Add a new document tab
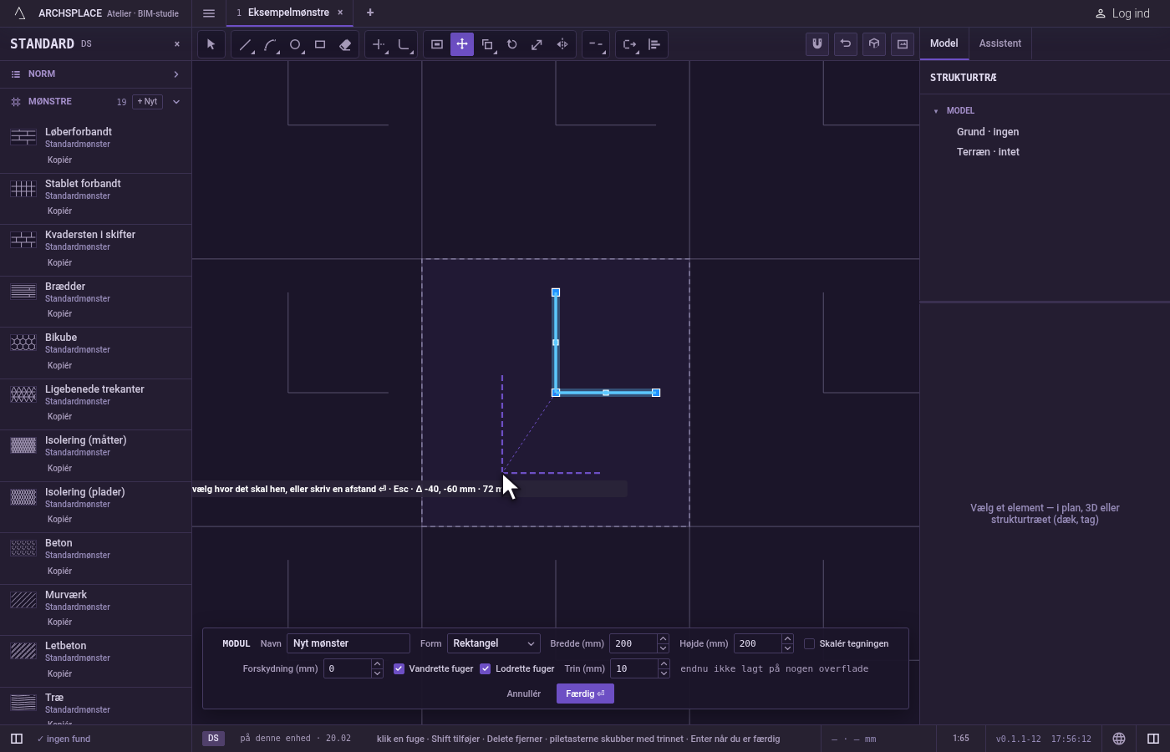 (x=370, y=13)
